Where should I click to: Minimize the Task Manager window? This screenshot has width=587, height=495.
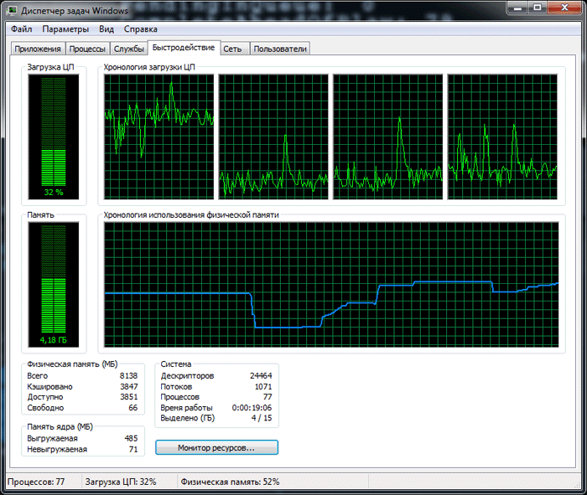click(517, 8)
